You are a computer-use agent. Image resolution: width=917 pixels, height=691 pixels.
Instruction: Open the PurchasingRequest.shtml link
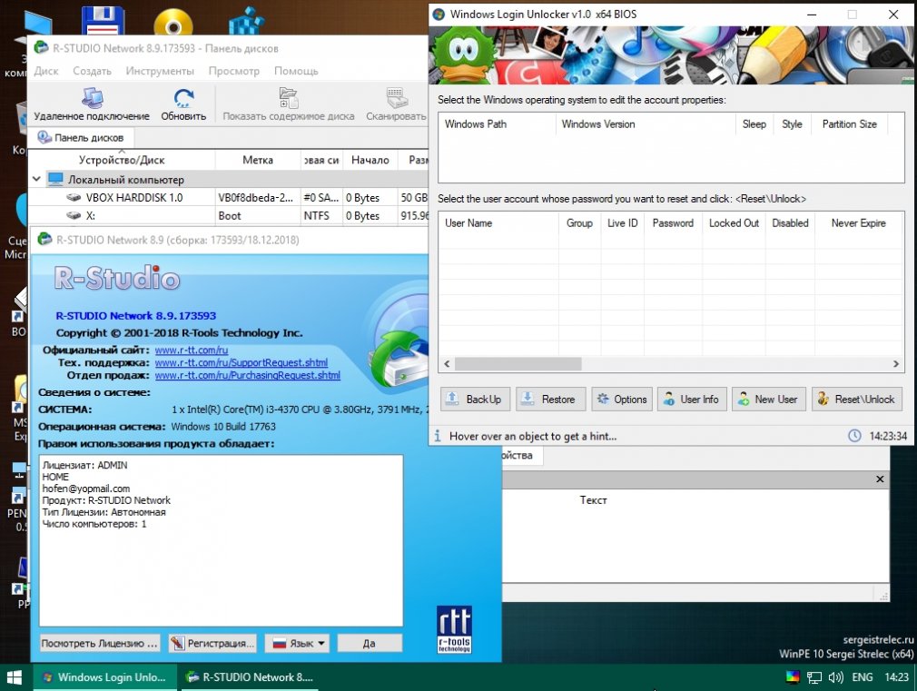[247, 376]
